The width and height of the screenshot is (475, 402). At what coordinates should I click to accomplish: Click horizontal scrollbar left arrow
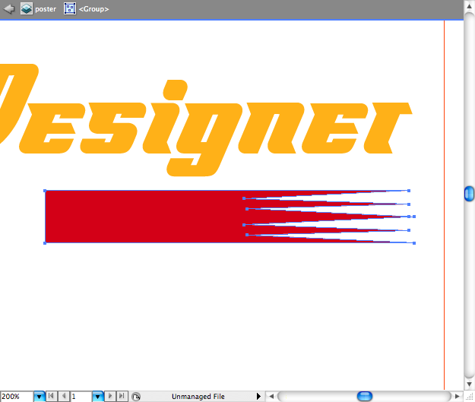[271, 396]
